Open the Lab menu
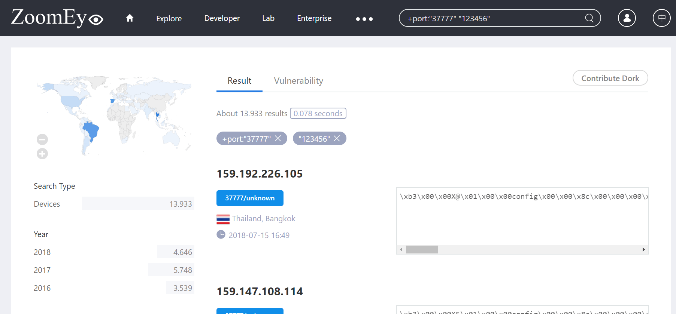The height and width of the screenshot is (314, 676). [268, 18]
